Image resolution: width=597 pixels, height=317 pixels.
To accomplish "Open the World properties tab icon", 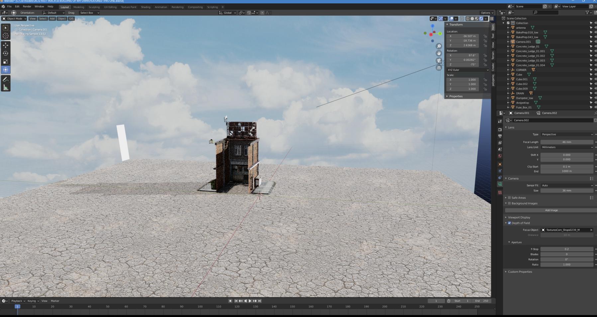I will pos(500,156).
